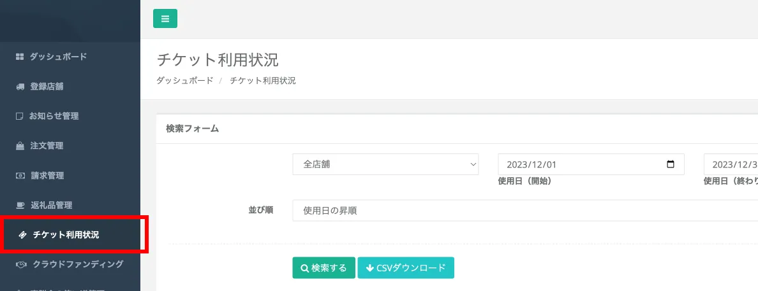Click the CSVダウンロード button
The width and height of the screenshot is (758, 291).
coord(406,268)
